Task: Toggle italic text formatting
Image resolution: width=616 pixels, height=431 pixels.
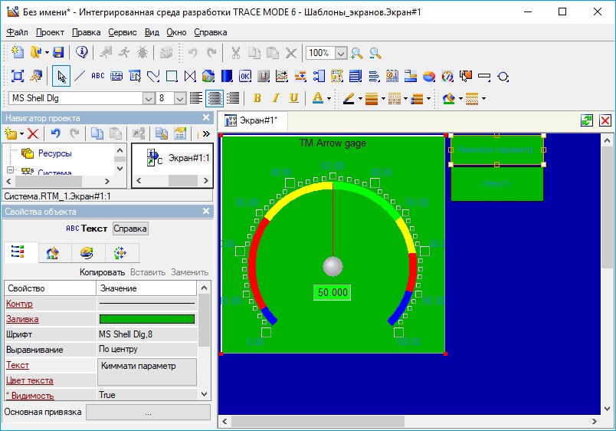Action: tap(275, 98)
